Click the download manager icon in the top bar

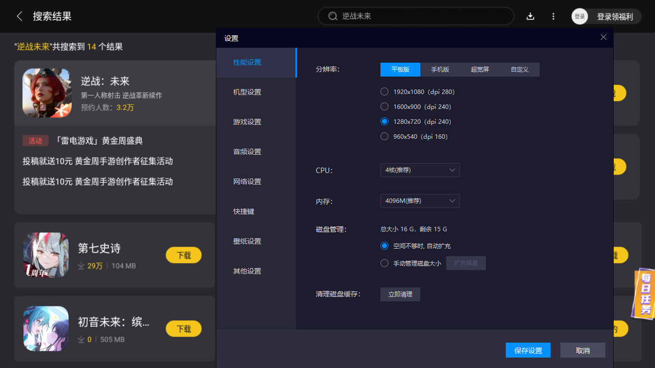click(x=530, y=16)
